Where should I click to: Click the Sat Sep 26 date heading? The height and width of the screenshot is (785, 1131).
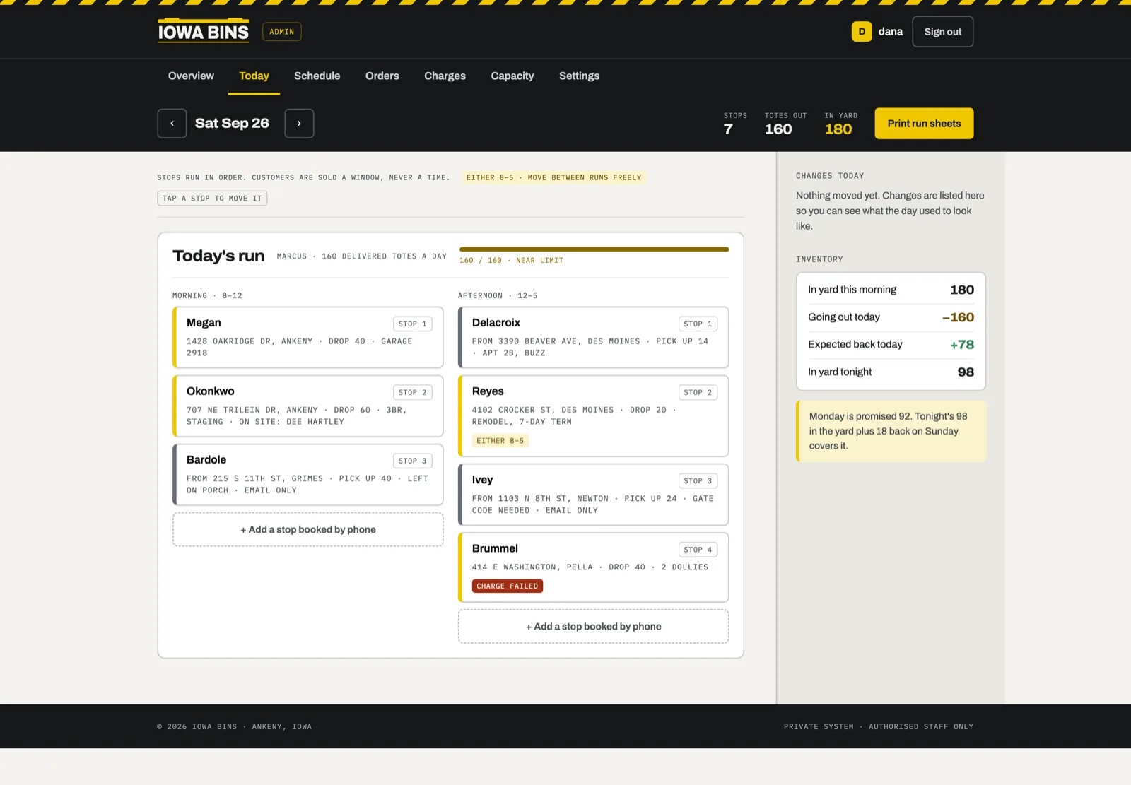(x=232, y=123)
